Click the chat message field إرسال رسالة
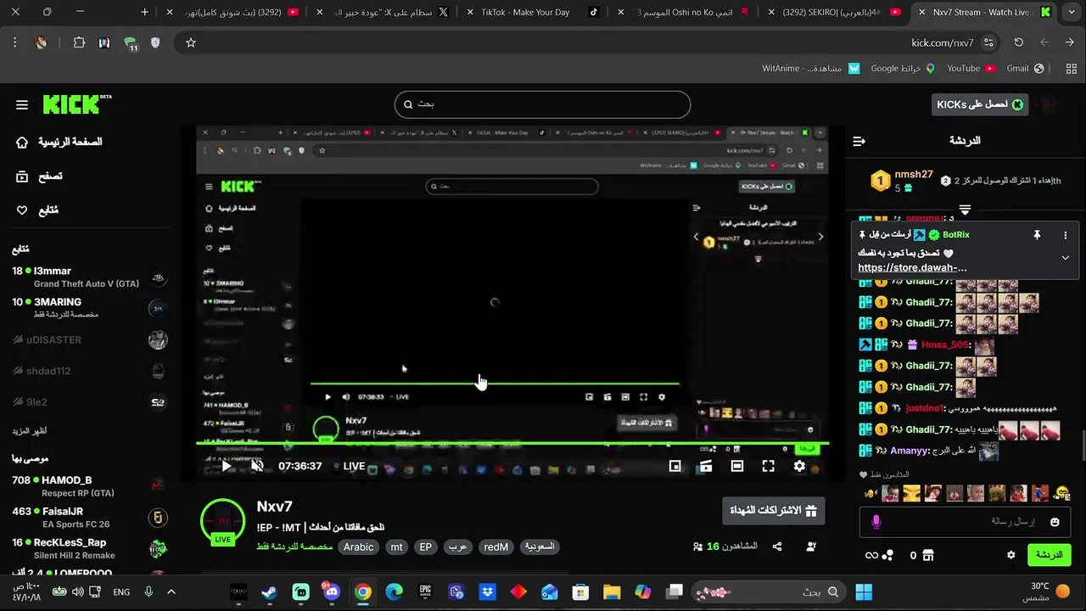Image resolution: width=1086 pixels, height=611 pixels. 965,522
